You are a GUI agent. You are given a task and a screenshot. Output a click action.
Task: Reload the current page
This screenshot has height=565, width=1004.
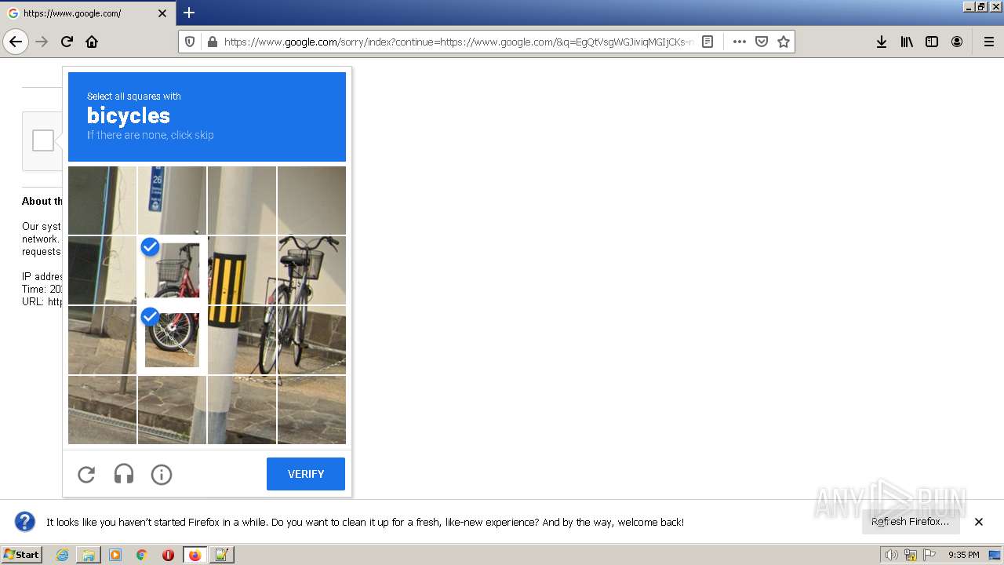click(x=67, y=42)
